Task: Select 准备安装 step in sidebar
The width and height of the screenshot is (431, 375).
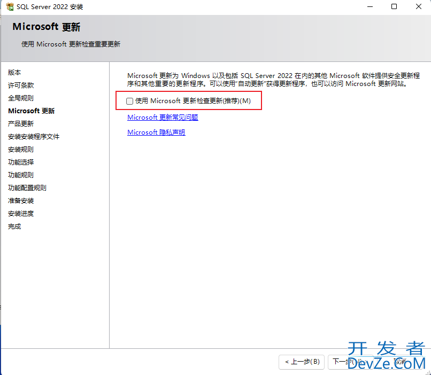Action: pyautogui.click(x=21, y=201)
